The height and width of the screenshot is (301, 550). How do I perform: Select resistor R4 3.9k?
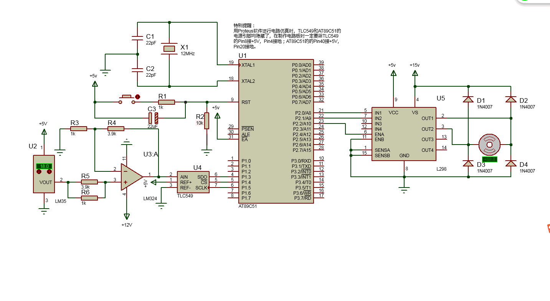[116, 128]
